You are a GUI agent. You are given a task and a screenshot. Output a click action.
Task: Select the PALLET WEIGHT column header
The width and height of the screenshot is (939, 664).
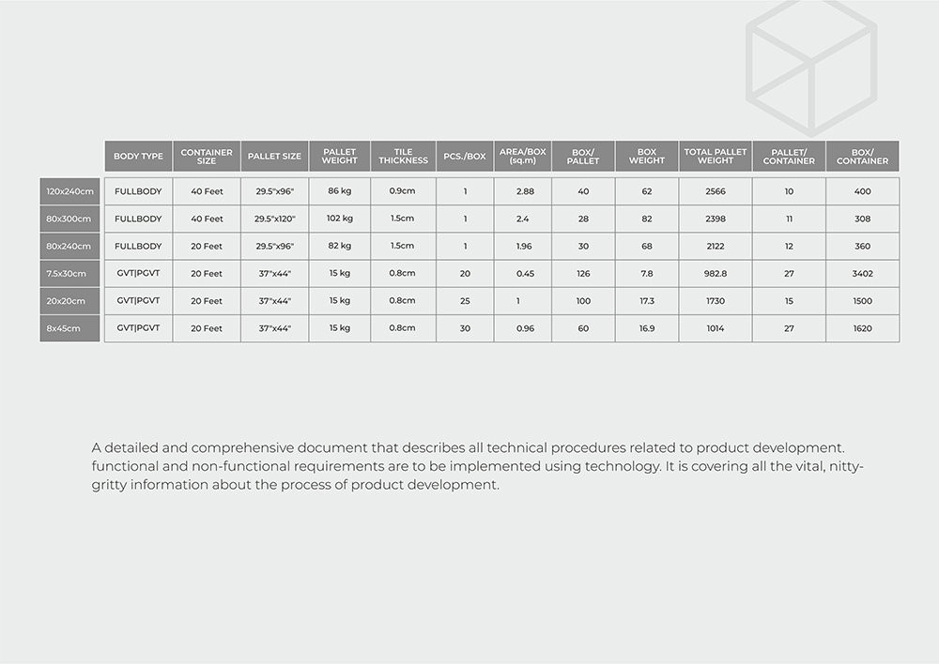pos(339,157)
